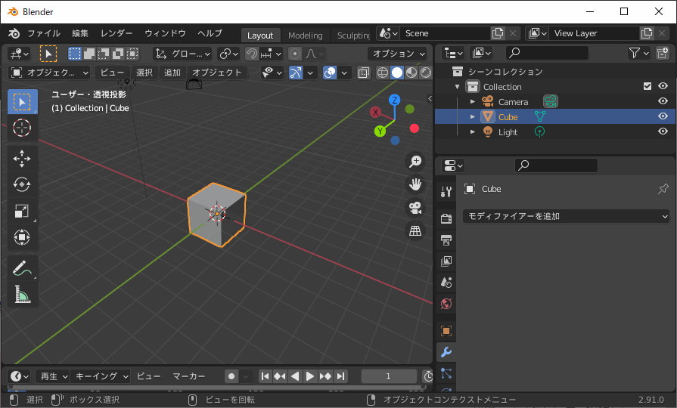Open transform orientation Global dropdown
This screenshot has height=408, width=677.
pyautogui.click(x=182, y=54)
